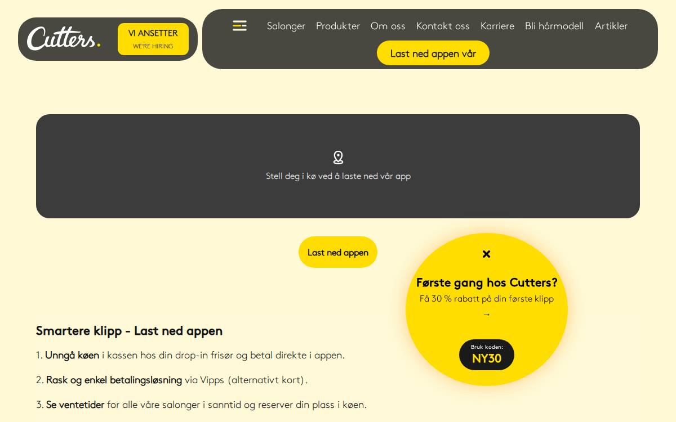Viewport: 676px width, 422px height.
Task: Click the NY30 code button
Action: (487, 354)
